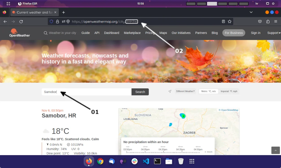Click the geolocation arrow icon
The image size is (281, 168).
click(x=170, y=91)
